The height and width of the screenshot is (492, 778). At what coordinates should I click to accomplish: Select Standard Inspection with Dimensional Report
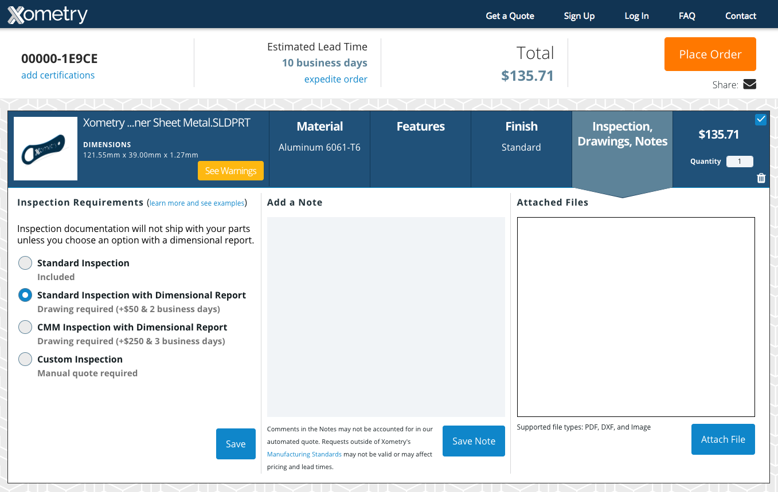pyautogui.click(x=25, y=295)
